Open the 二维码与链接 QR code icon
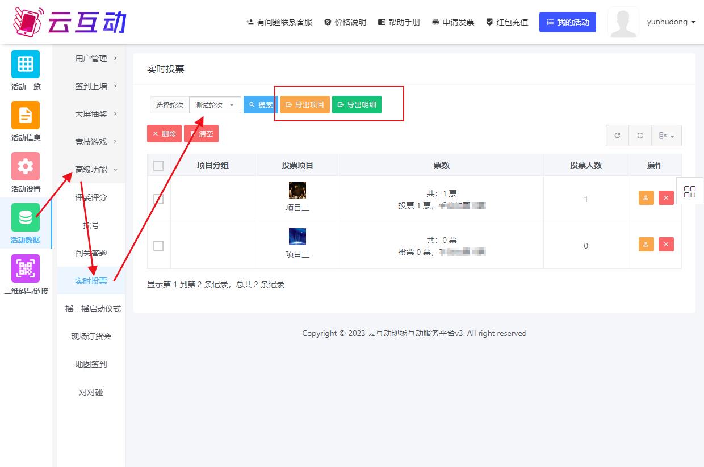 [26, 268]
